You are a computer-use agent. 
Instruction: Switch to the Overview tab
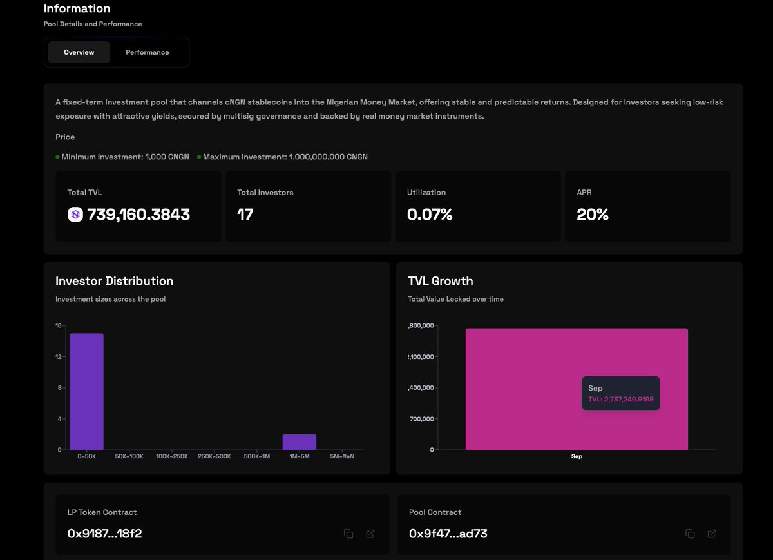(79, 52)
